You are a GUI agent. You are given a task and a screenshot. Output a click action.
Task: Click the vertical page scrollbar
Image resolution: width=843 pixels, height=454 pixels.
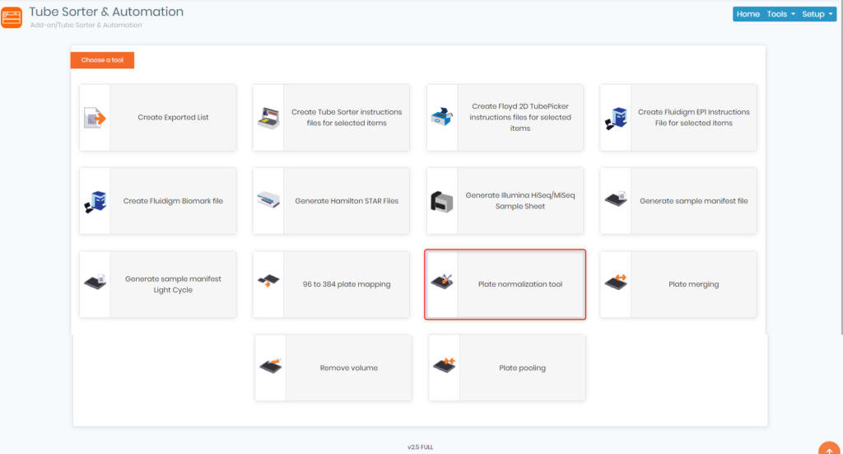[841, 166]
